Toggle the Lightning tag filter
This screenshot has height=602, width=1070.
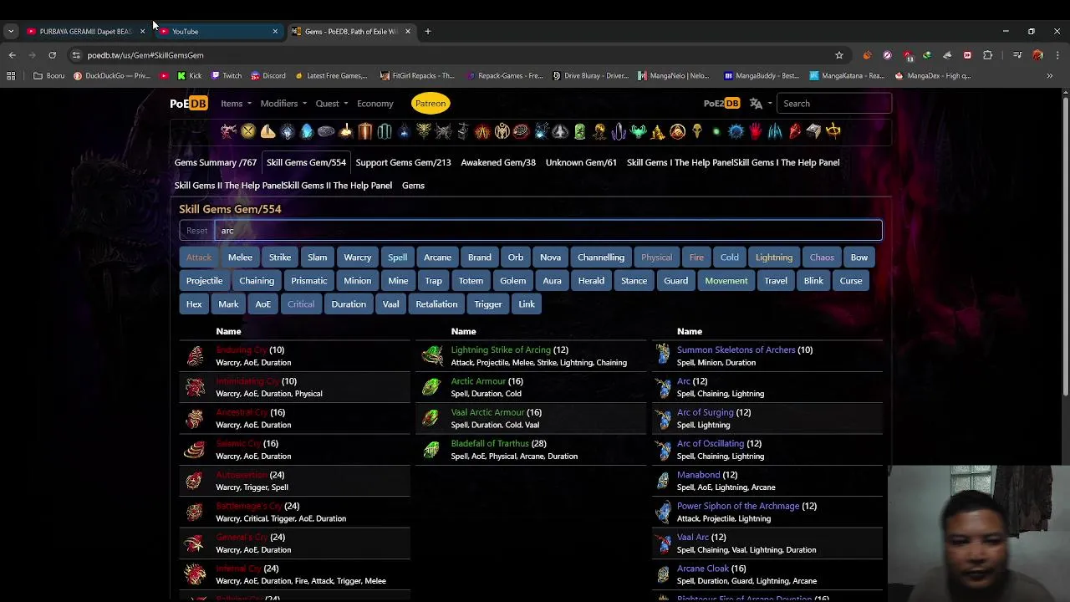(x=774, y=258)
